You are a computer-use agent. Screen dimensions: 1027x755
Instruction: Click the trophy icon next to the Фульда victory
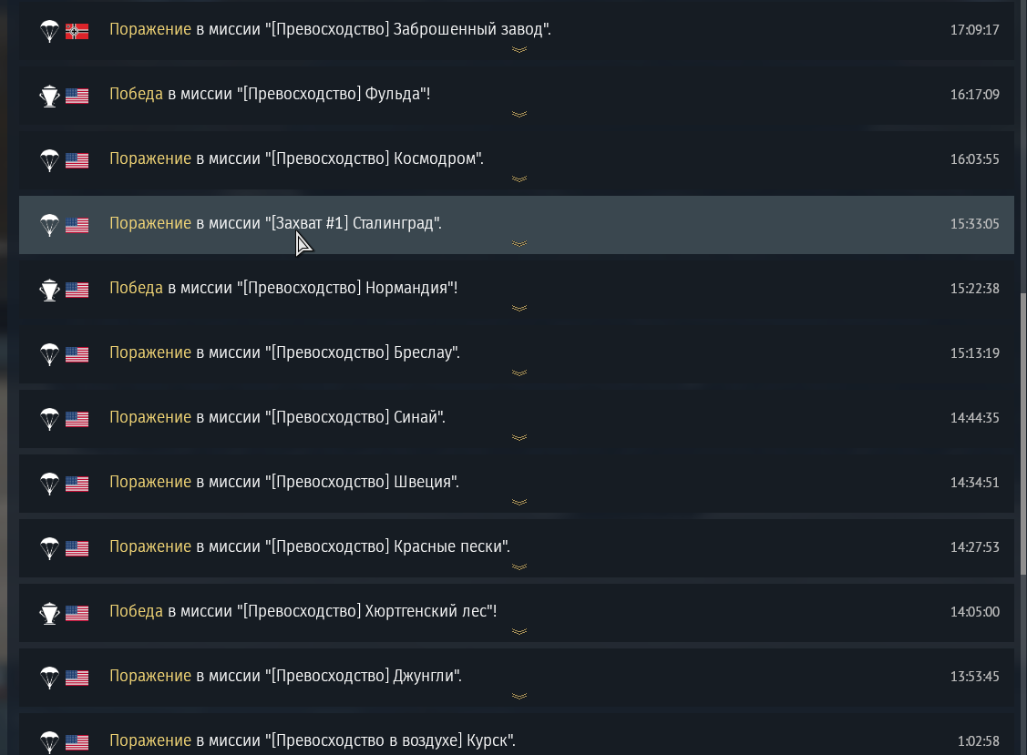49,93
